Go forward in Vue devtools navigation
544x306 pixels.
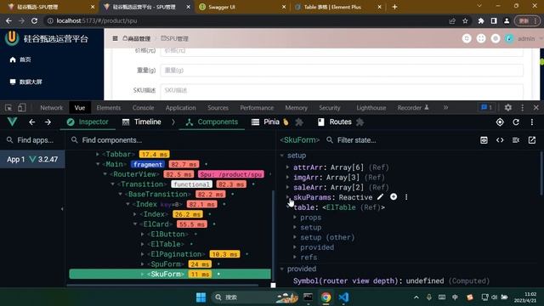tap(48, 122)
